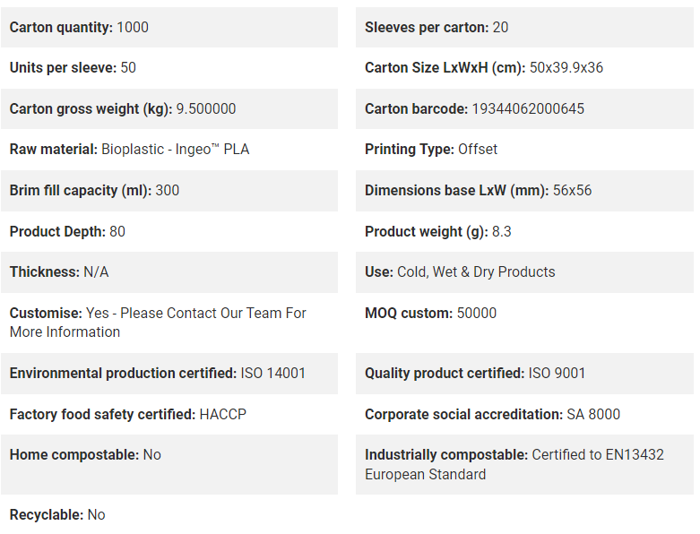Viewport: 700px width, 534px height.
Task: Click Raw material Bioplastic Ingeo PLA
Action: pos(129,150)
